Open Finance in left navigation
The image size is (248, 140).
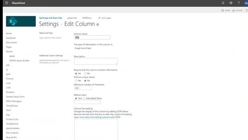point(10,79)
